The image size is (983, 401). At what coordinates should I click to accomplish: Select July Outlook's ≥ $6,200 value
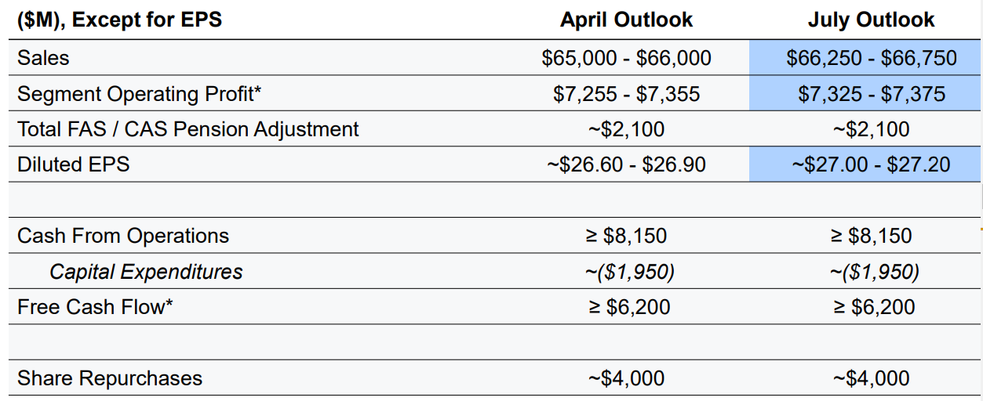point(872,307)
